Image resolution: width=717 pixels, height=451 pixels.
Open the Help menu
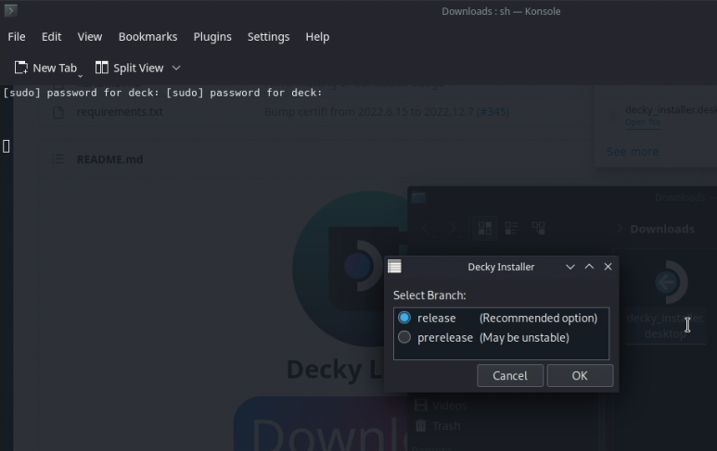pyautogui.click(x=317, y=36)
